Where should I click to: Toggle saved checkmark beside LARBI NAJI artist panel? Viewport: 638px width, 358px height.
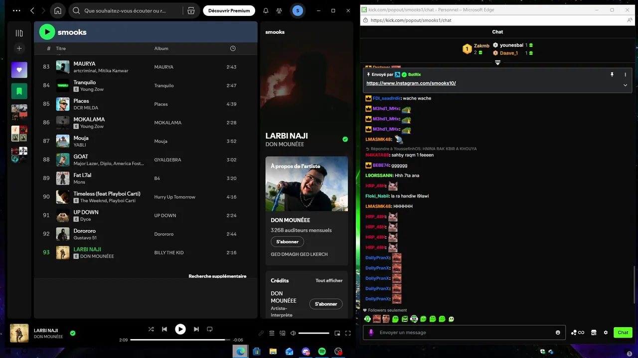click(x=345, y=139)
